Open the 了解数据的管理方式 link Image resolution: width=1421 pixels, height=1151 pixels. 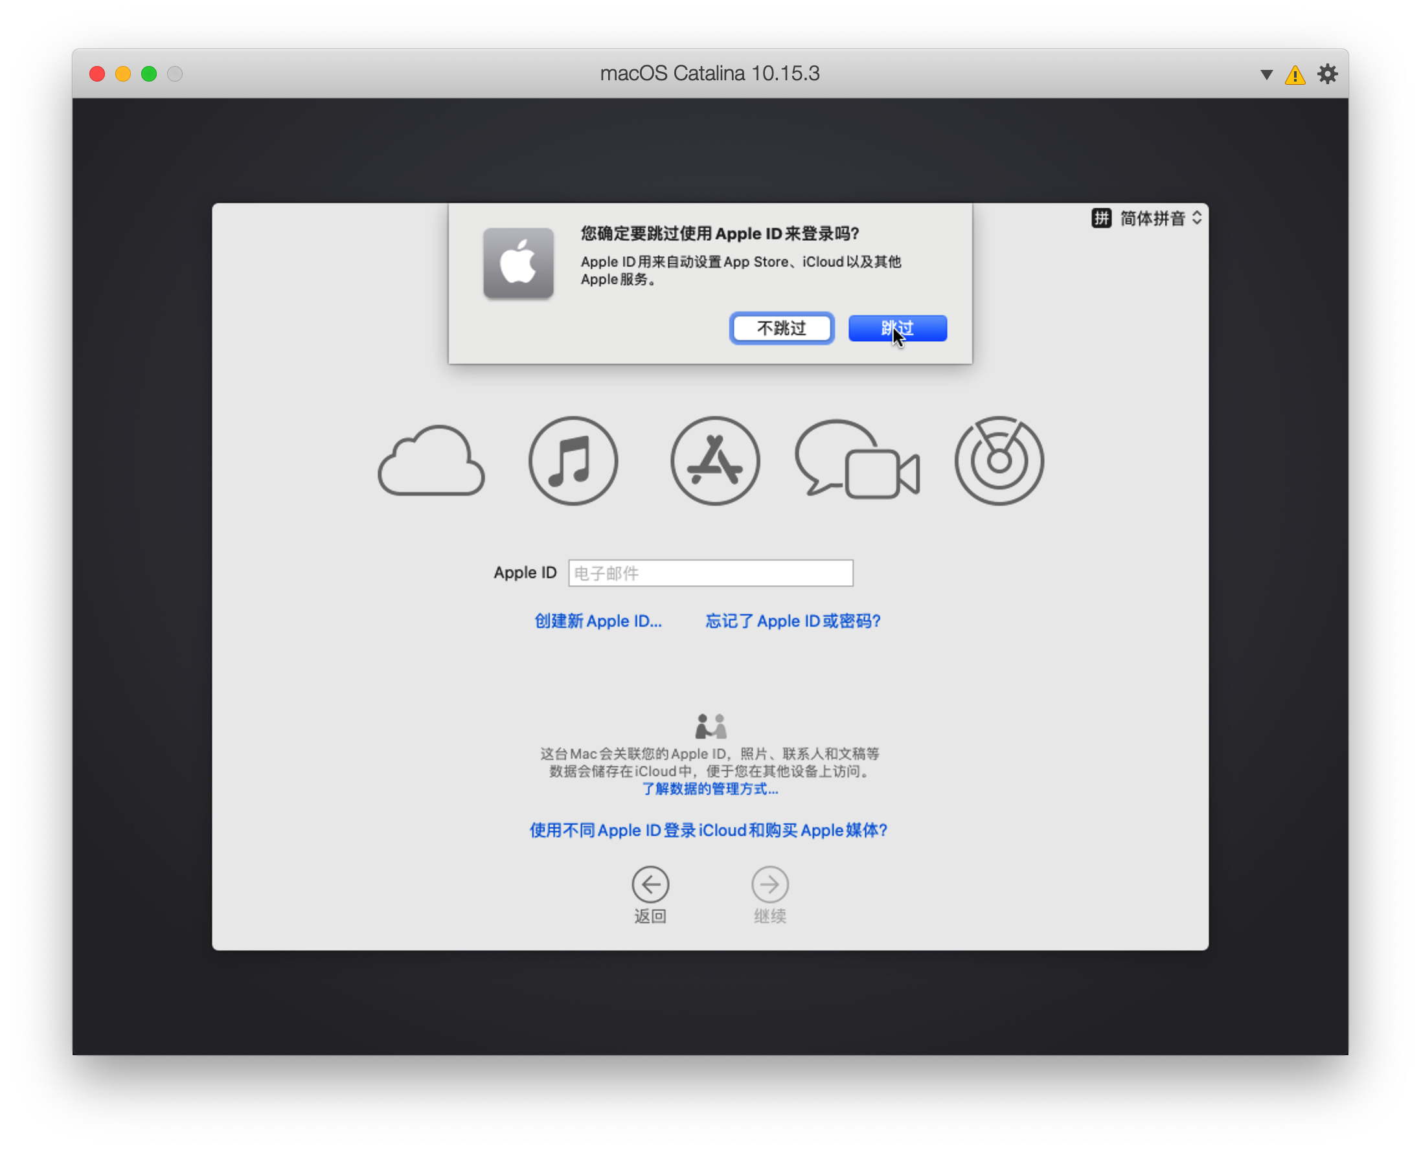(710, 789)
